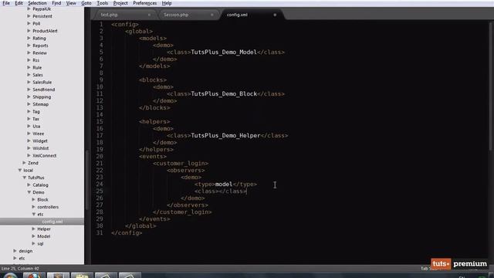Image resolution: width=494 pixels, height=278 pixels.
Task: Expand the Zend folder arrow
Action: tap(24, 163)
